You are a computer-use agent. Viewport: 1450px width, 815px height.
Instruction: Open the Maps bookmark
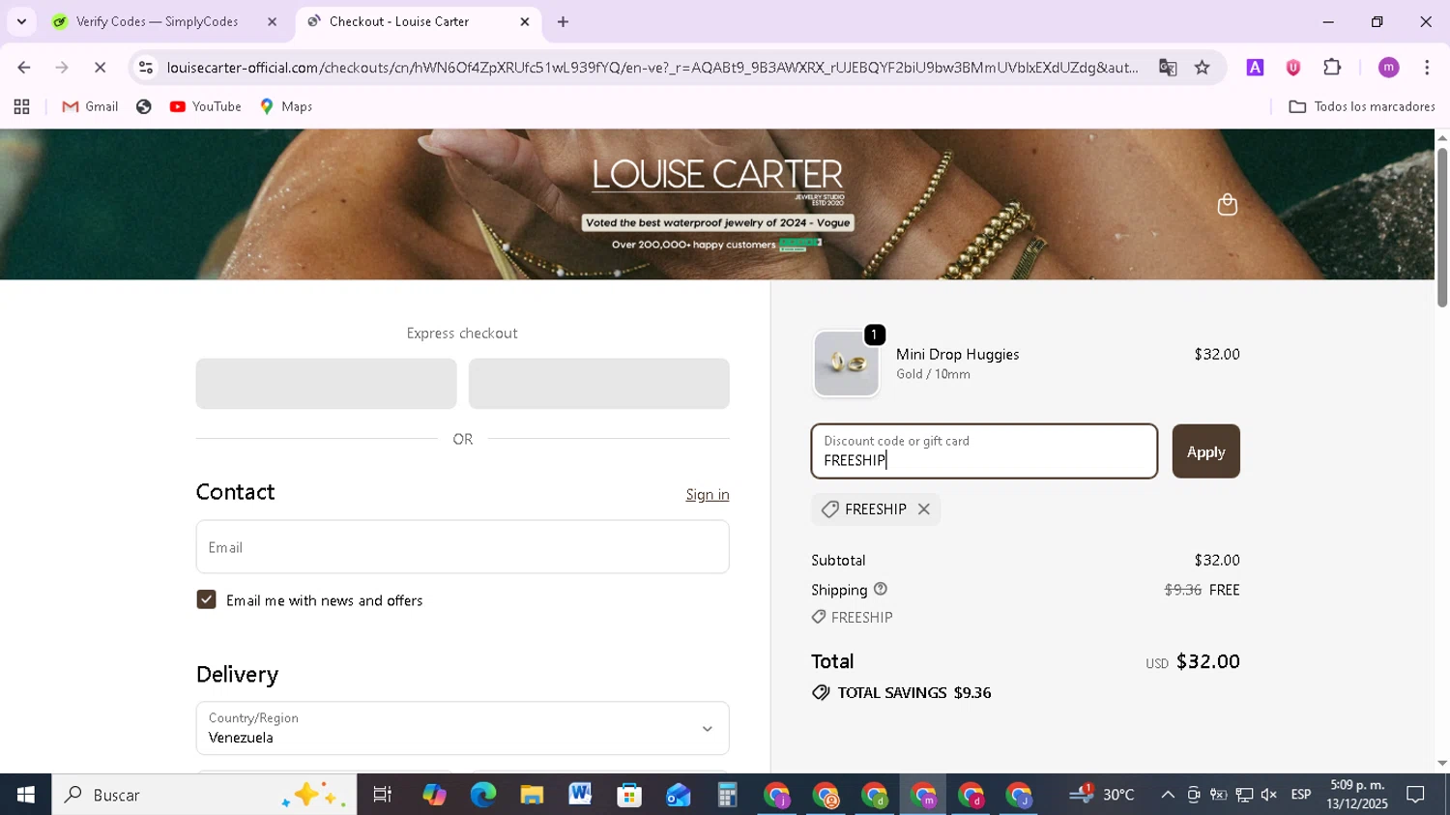point(286,106)
